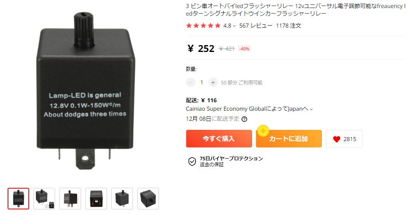Select the second thumbnail with two relays
This screenshot has height=215, width=408.
(x=44, y=199)
